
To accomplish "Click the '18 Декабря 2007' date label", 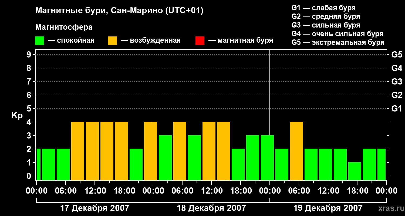I will tap(211, 208).
